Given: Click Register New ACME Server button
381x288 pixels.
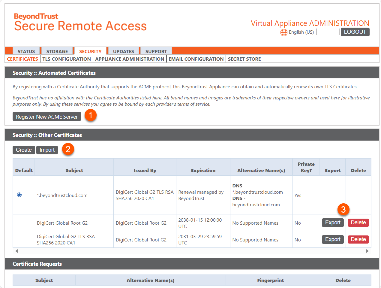Looking at the screenshot, I should (47, 117).
